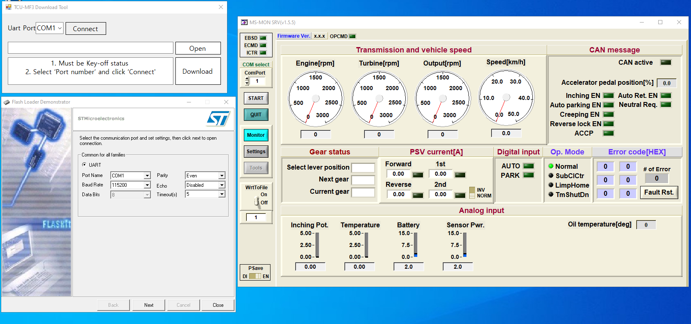691x324 pixels.
Task: Click the CAN active indicator LED
Action: pos(666,62)
